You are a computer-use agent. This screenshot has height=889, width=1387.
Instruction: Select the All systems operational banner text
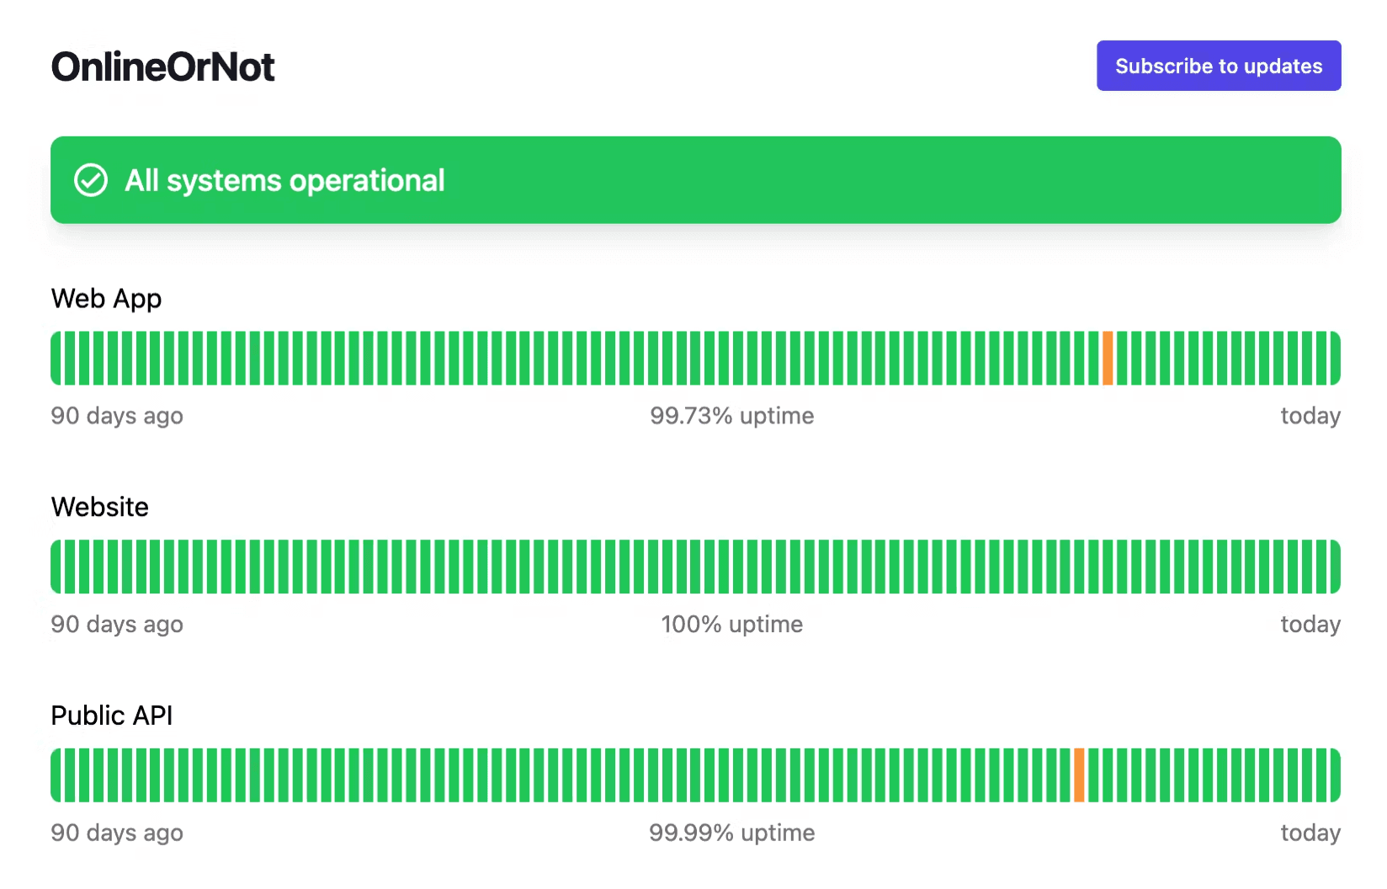284,180
